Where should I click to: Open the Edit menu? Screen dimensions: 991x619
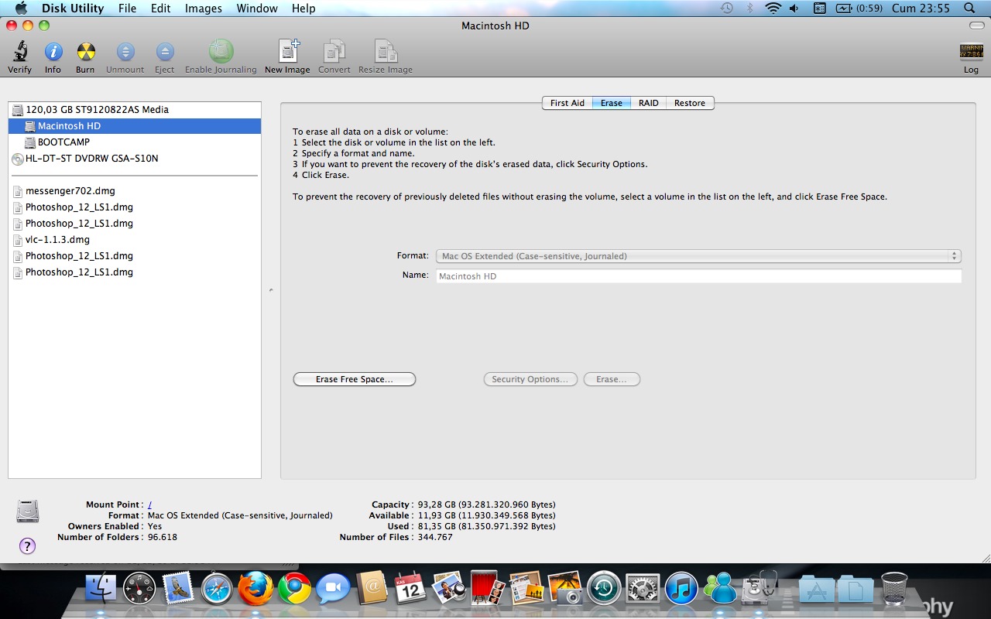(x=161, y=9)
